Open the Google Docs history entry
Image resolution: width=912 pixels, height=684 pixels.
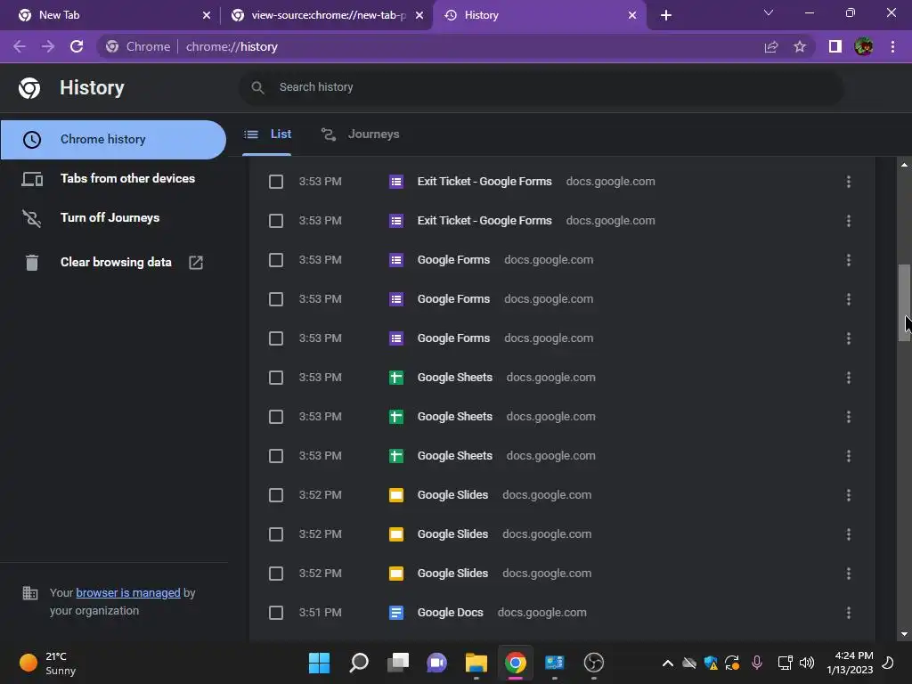(450, 613)
